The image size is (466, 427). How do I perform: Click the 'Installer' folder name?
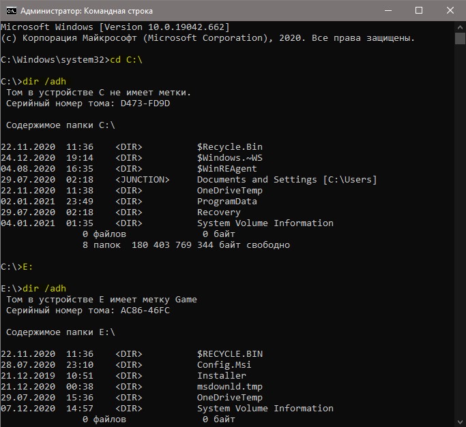coord(222,376)
